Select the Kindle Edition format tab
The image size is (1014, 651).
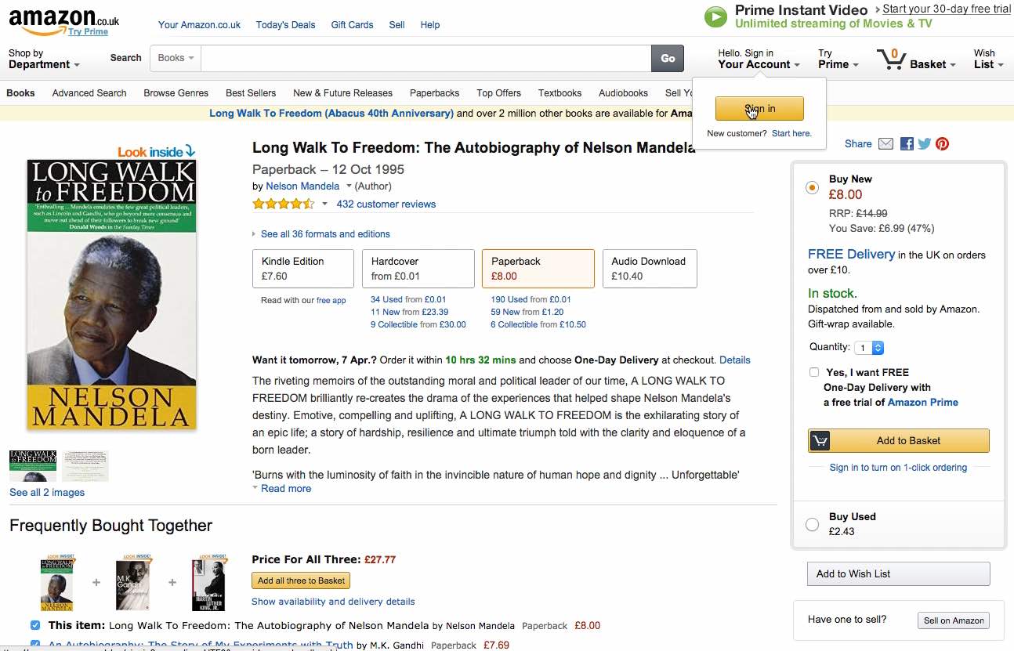303,269
